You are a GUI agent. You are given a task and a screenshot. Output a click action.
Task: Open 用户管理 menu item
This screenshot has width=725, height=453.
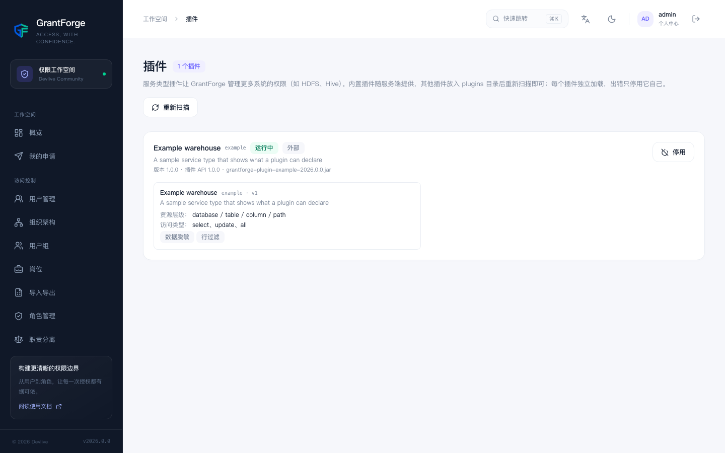click(61, 199)
